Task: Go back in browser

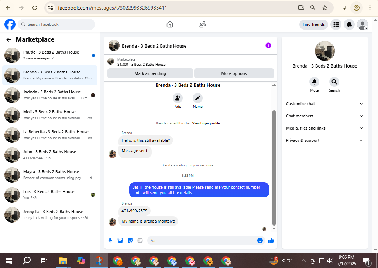Action: 8,8
